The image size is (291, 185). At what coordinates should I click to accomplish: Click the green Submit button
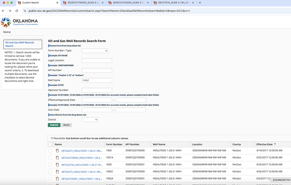tap(54, 125)
